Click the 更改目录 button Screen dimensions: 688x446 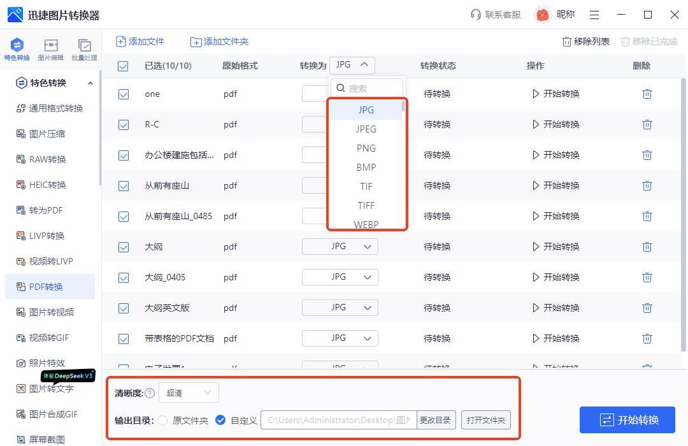coord(435,421)
